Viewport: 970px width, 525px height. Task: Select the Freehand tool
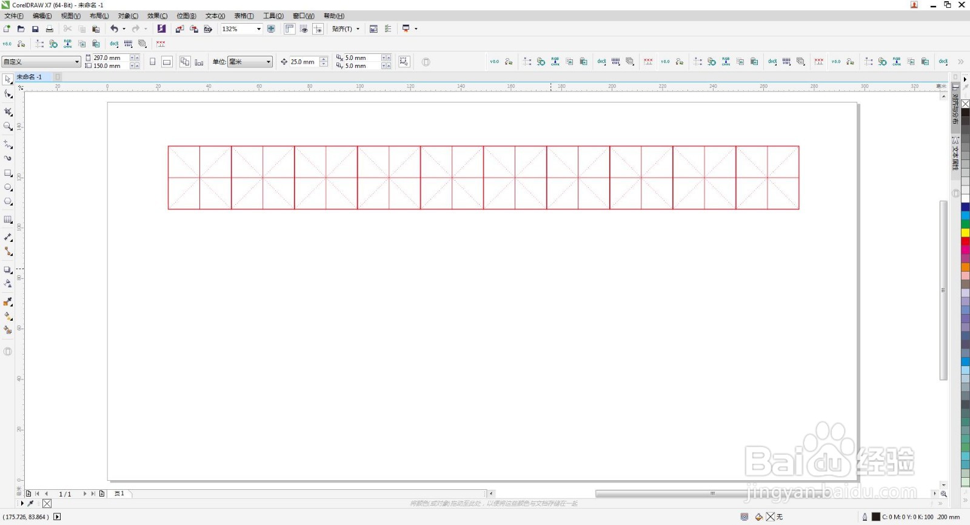pyautogui.click(x=7, y=144)
